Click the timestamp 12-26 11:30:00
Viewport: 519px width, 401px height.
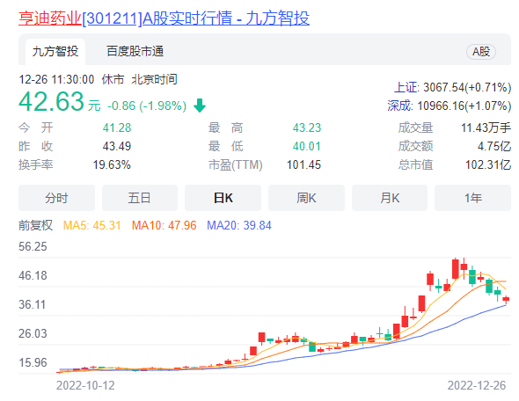click(x=56, y=80)
